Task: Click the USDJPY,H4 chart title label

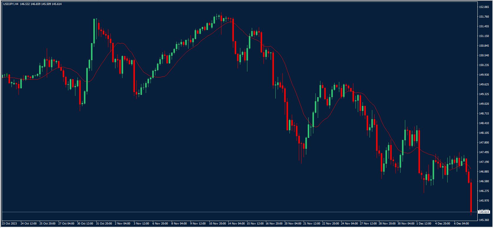Action: pos(11,4)
